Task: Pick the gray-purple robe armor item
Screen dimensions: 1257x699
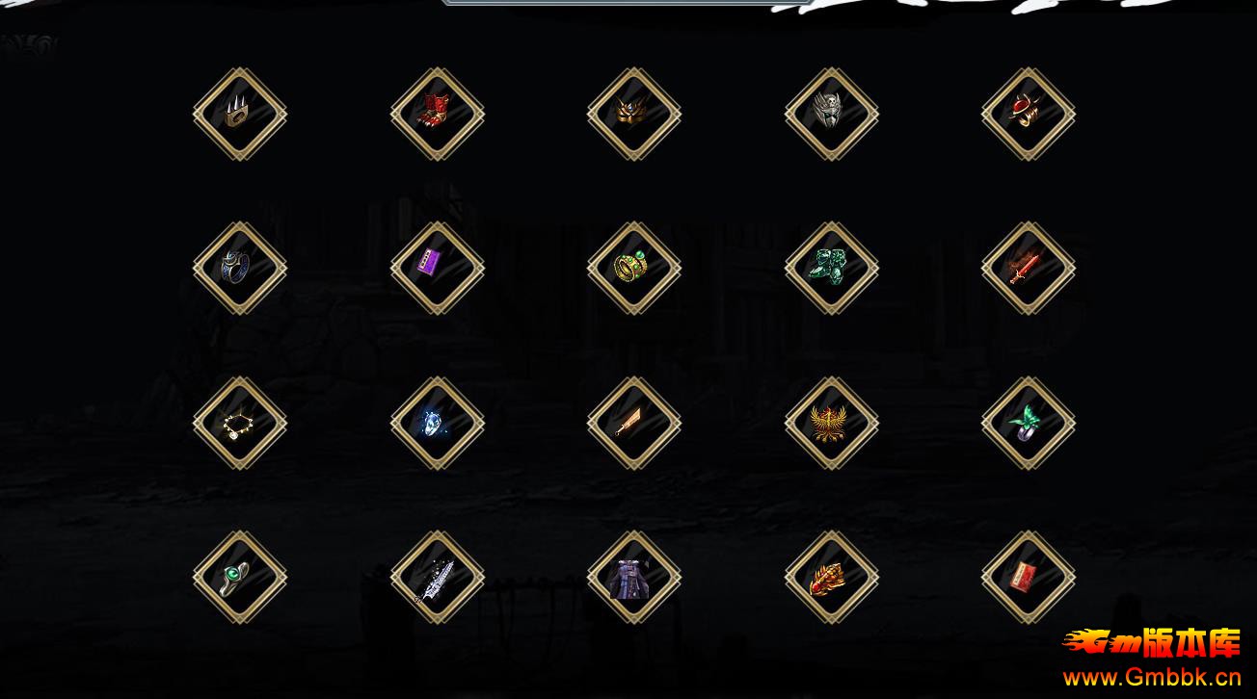Action: tap(634, 578)
